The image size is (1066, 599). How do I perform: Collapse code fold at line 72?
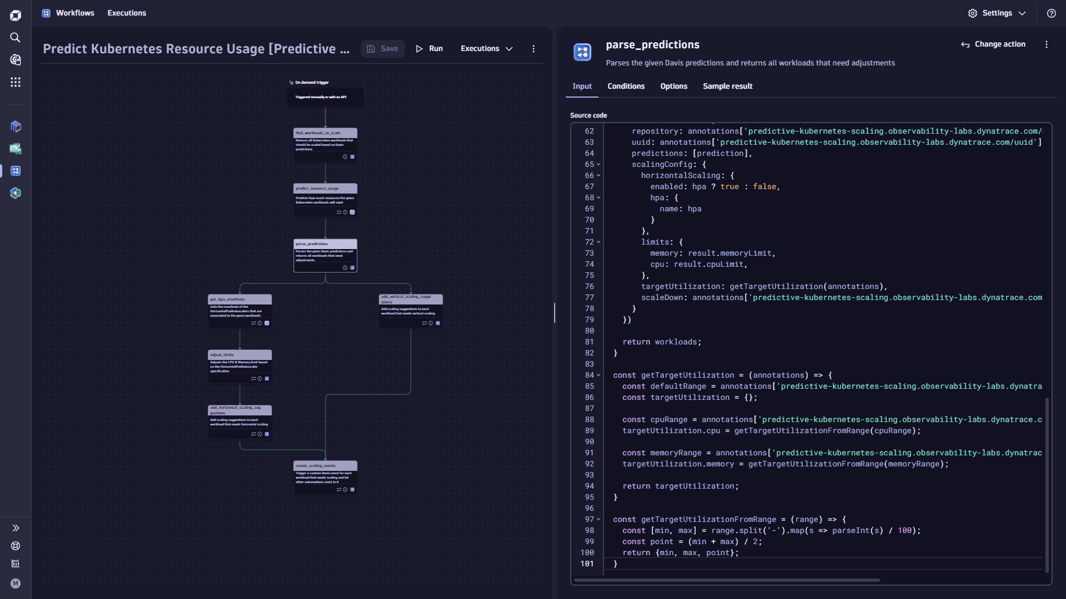point(599,242)
